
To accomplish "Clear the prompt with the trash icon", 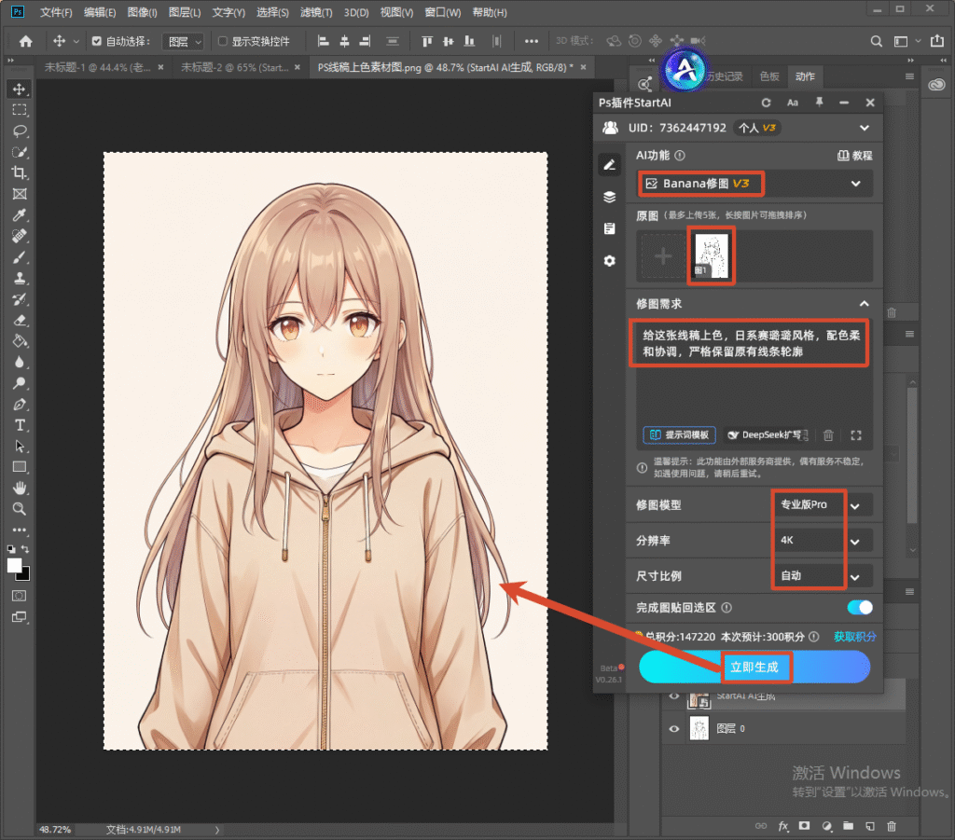I will (x=828, y=434).
